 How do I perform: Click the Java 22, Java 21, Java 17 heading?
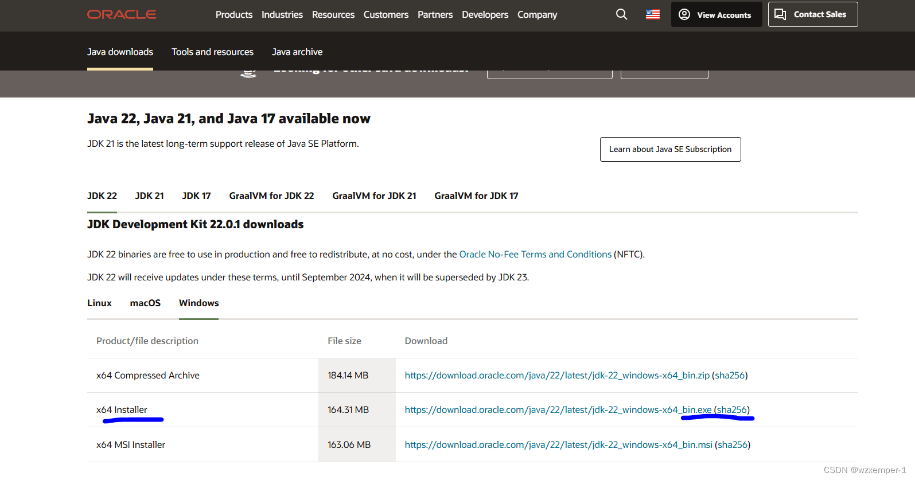(229, 119)
